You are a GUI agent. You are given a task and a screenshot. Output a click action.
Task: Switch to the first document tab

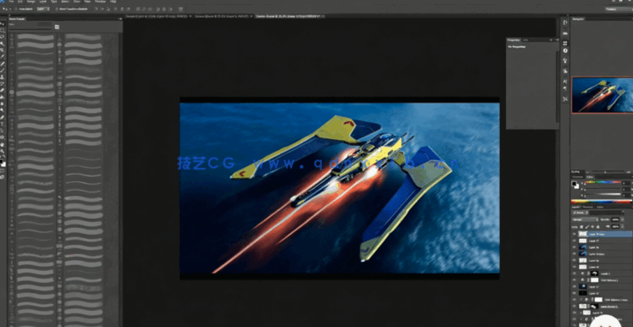click(x=158, y=17)
